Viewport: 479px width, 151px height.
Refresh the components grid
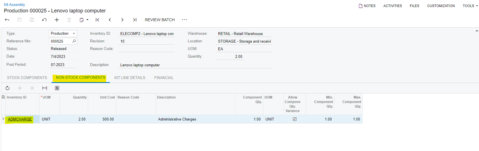pyautogui.click(x=8, y=88)
